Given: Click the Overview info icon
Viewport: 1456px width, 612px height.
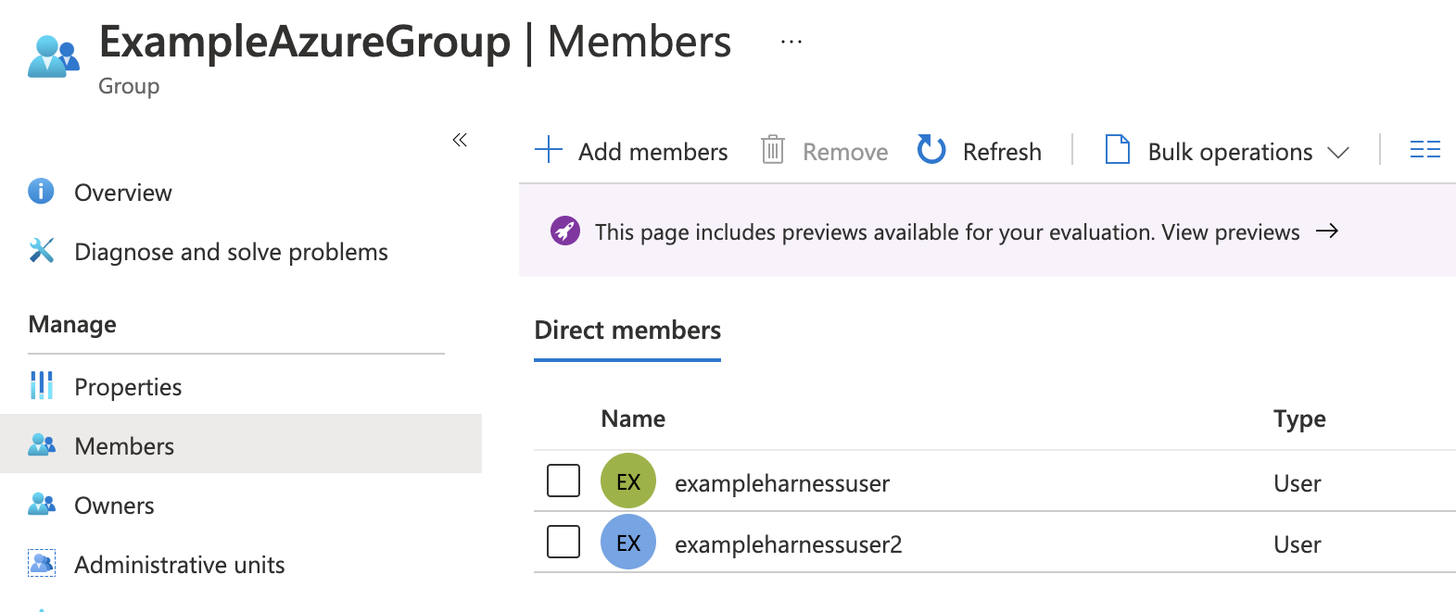Looking at the screenshot, I should pos(41,191).
